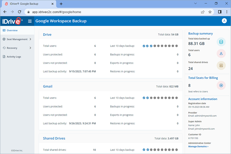Click Seat refers to Users note
The height and width of the screenshot is (154, 231).
coord(198,92)
